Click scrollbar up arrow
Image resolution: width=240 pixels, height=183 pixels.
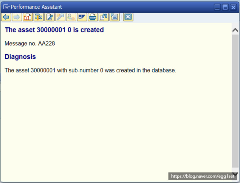(235, 30)
